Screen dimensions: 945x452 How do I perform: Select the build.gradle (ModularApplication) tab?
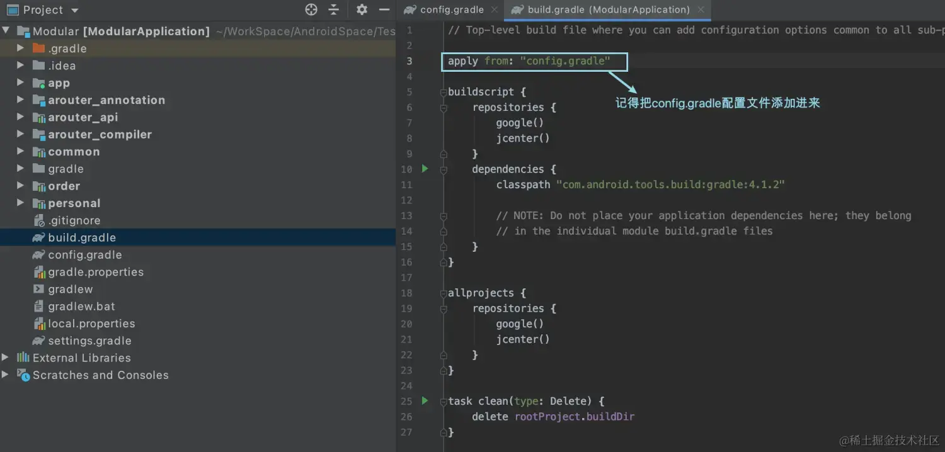(609, 9)
